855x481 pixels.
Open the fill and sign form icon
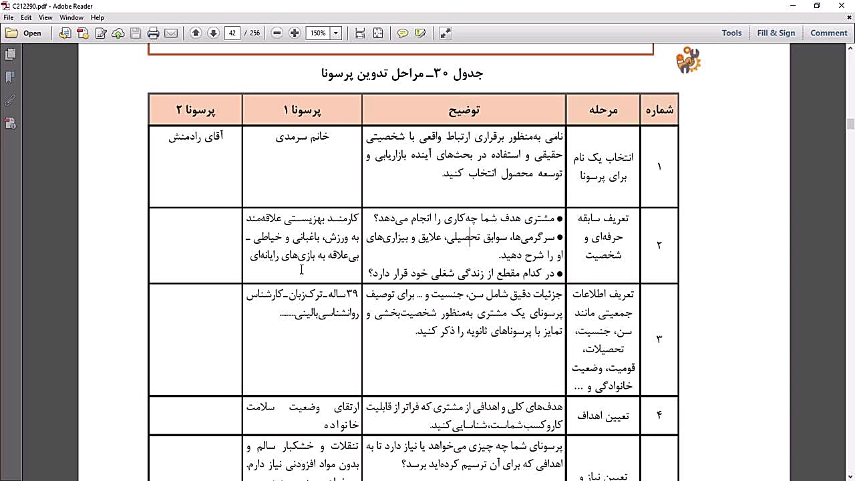click(101, 33)
